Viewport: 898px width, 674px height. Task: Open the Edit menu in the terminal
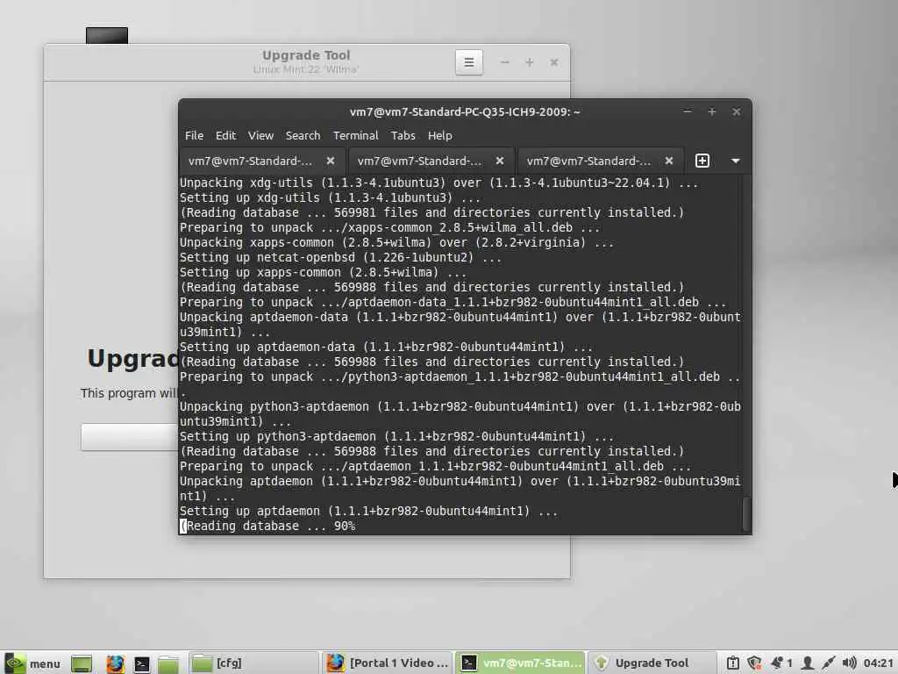click(x=225, y=136)
